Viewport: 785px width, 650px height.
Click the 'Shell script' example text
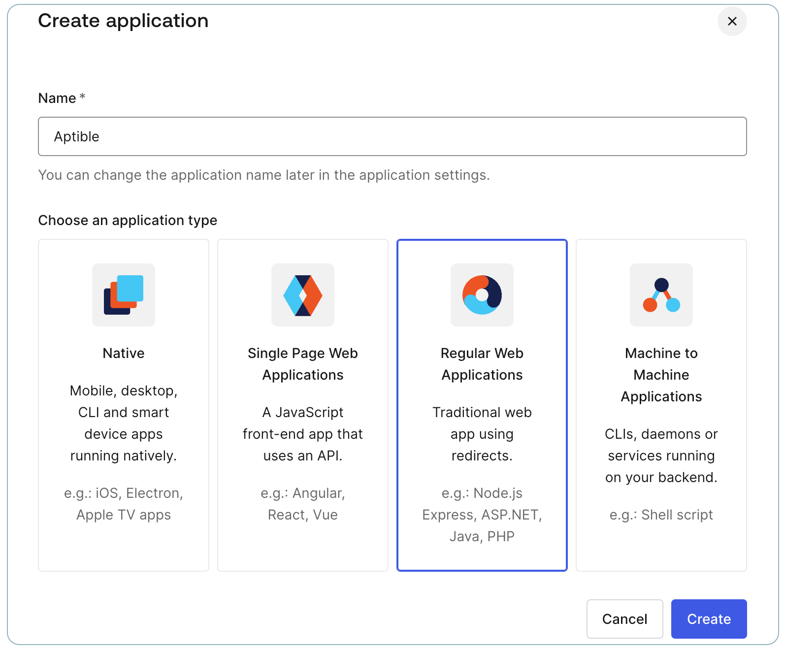click(x=661, y=515)
